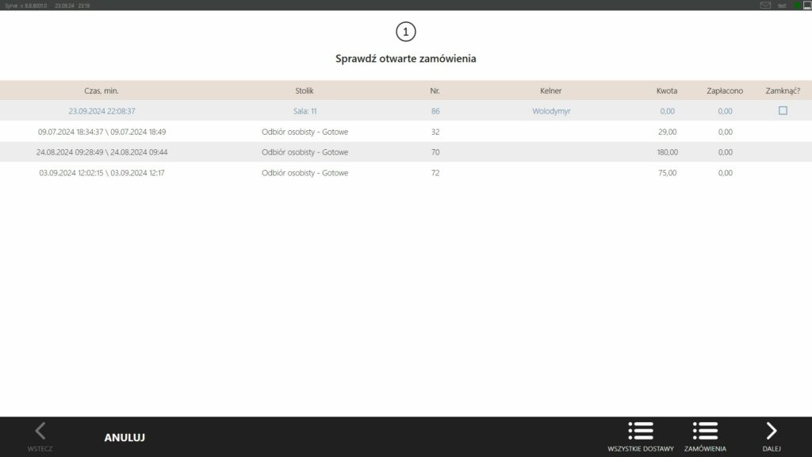Select the order with amount 180,00

point(666,152)
